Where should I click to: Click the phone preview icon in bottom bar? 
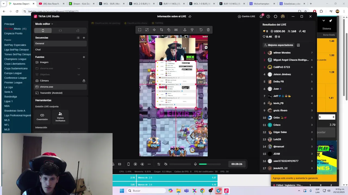tap(129, 164)
